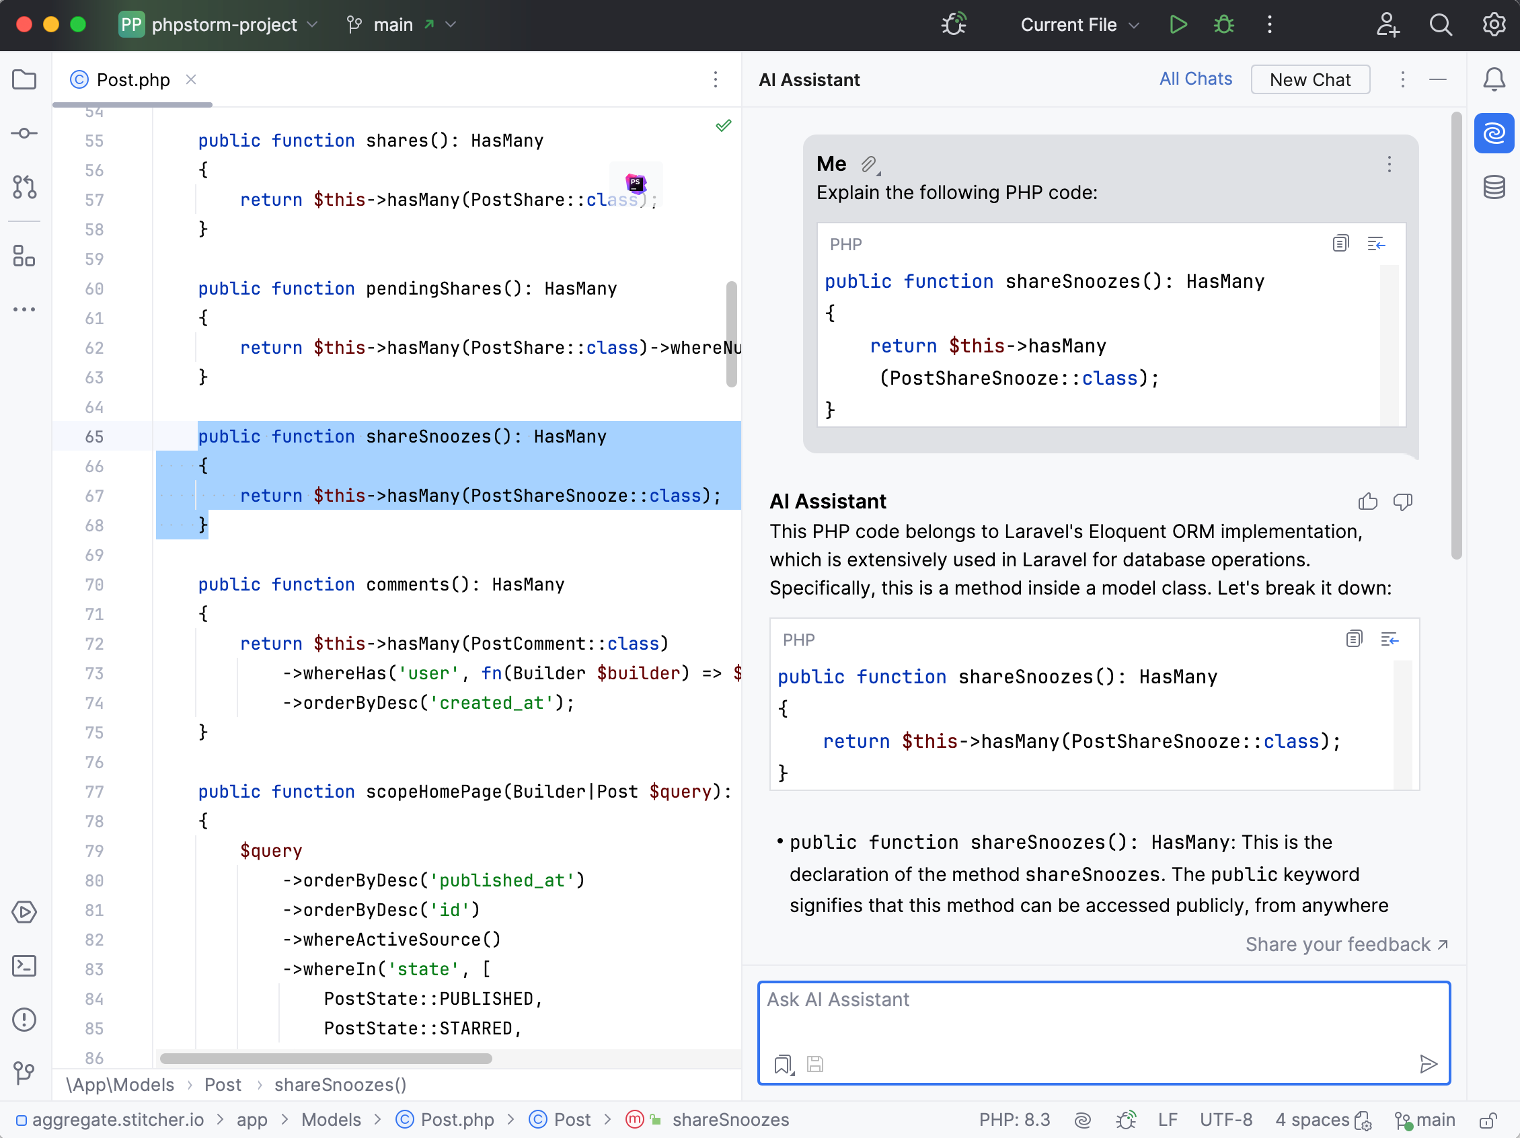Click \App\Models in editor breadcrumbs

120,1085
